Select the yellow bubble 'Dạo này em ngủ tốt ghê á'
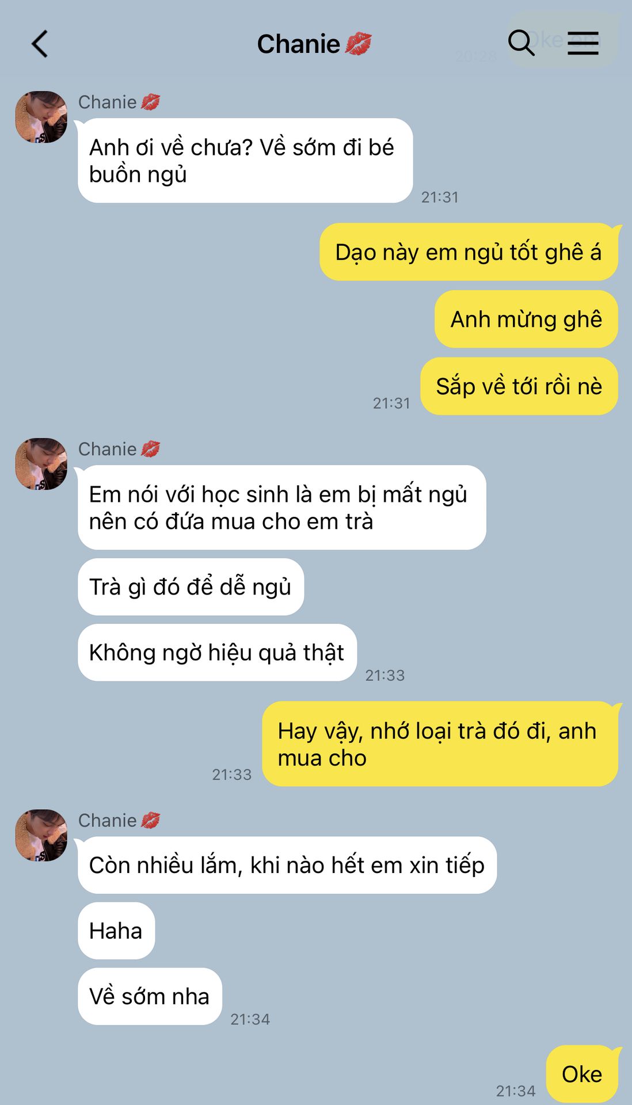The height and width of the screenshot is (1105, 632). click(x=469, y=252)
